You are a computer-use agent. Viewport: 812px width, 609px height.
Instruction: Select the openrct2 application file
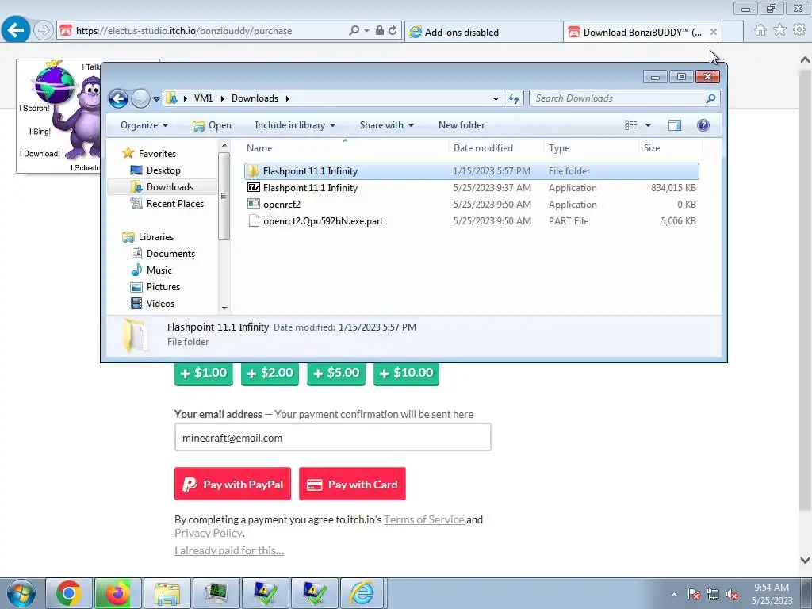(x=471, y=205)
